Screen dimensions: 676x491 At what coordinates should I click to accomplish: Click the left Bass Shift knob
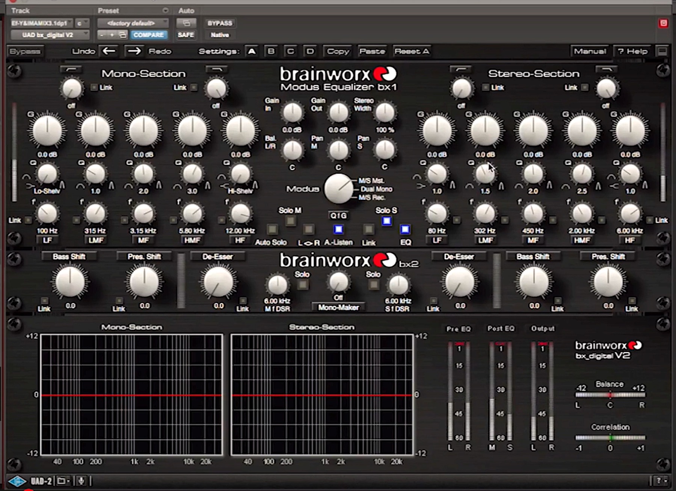[x=70, y=282]
